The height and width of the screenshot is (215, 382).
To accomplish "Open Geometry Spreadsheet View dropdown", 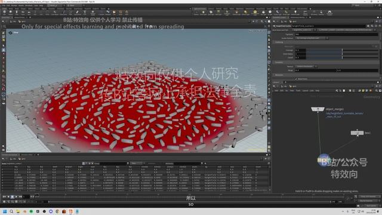I will click(137, 163).
